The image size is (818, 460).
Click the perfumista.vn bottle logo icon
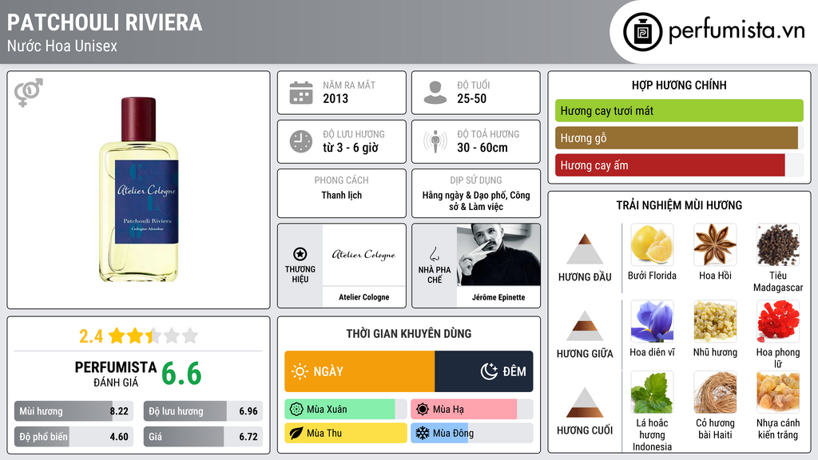click(x=642, y=32)
